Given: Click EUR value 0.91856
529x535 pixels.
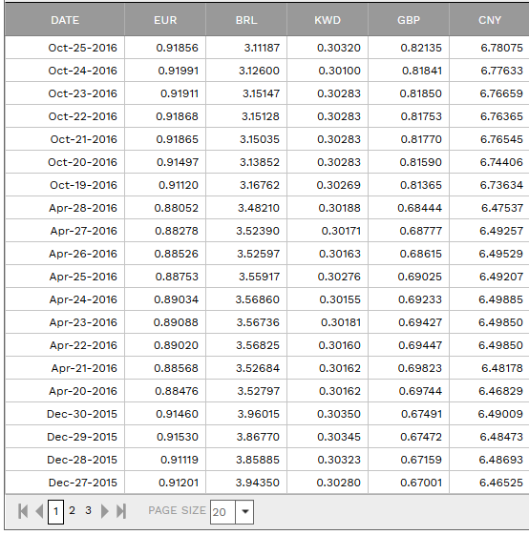Looking at the screenshot, I should (x=177, y=48).
